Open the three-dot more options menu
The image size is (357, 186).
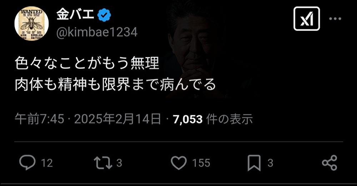click(x=335, y=19)
